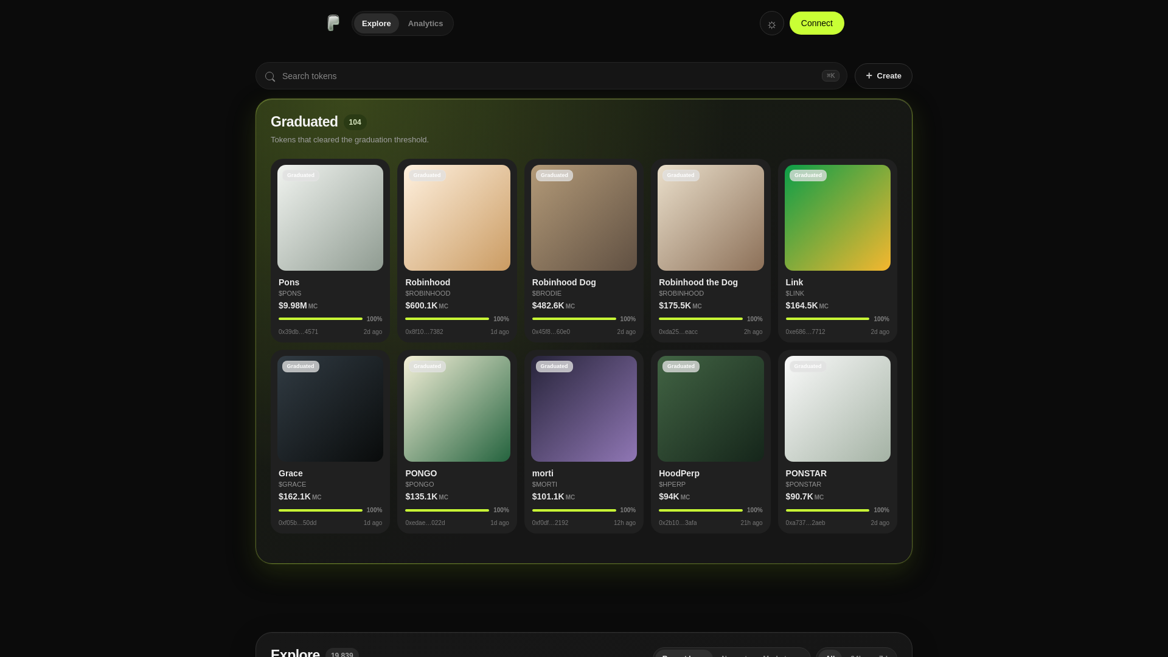This screenshot has height=657, width=1168.
Task: Click the Connect wallet button
Action: tap(816, 23)
